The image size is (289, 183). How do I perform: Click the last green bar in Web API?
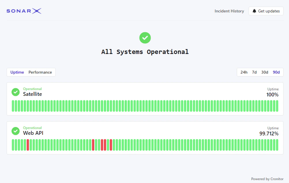(x=277, y=145)
